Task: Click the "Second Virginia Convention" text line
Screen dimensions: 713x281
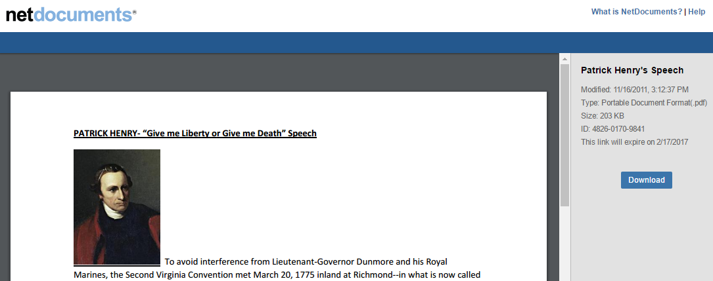Action: point(276,274)
